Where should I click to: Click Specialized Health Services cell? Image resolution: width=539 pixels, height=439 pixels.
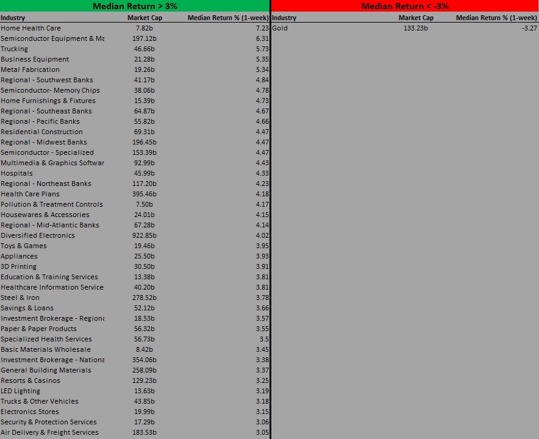46,339
